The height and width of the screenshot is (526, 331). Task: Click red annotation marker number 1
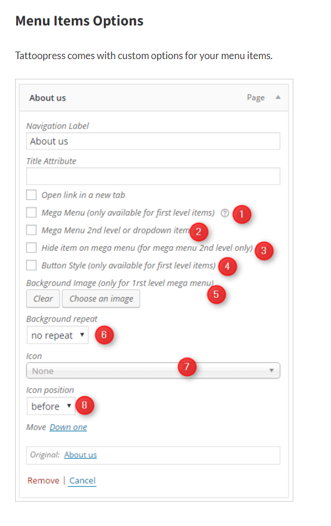241,214
